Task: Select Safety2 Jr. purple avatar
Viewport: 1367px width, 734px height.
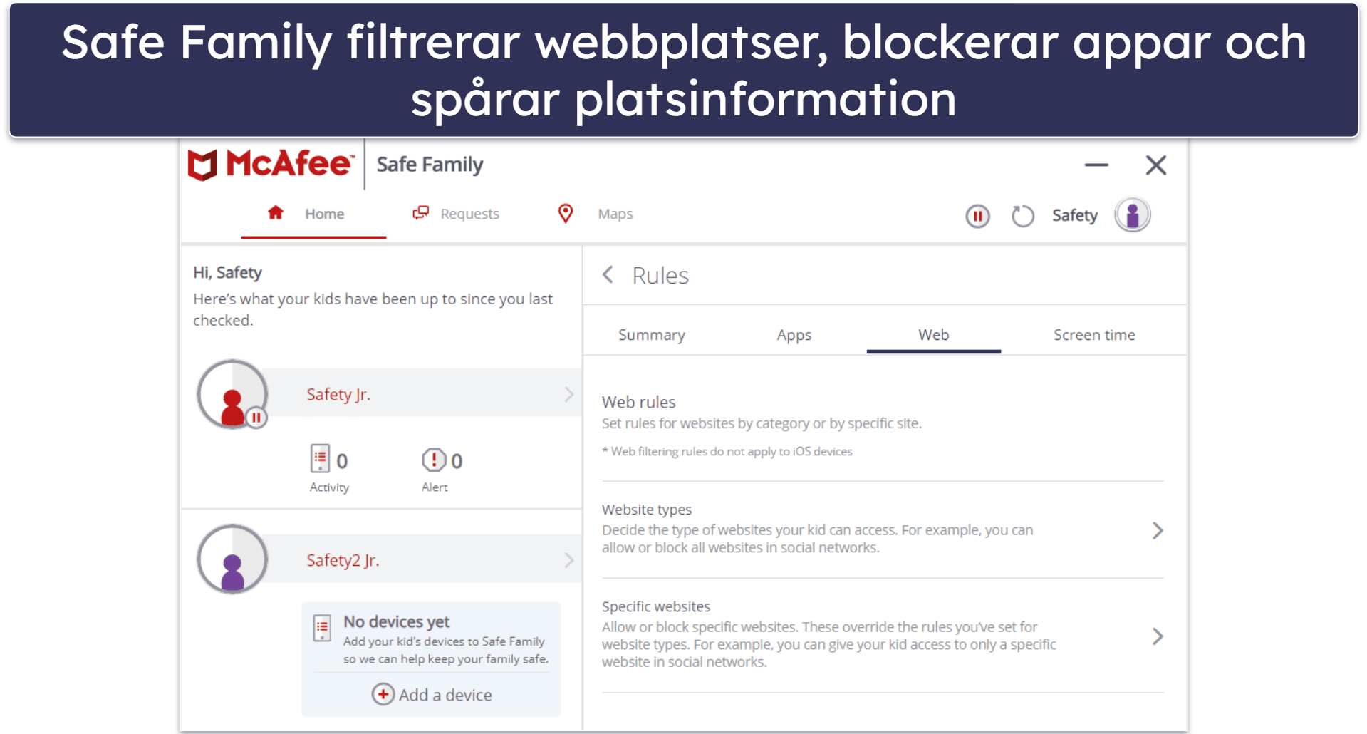Action: (232, 559)
